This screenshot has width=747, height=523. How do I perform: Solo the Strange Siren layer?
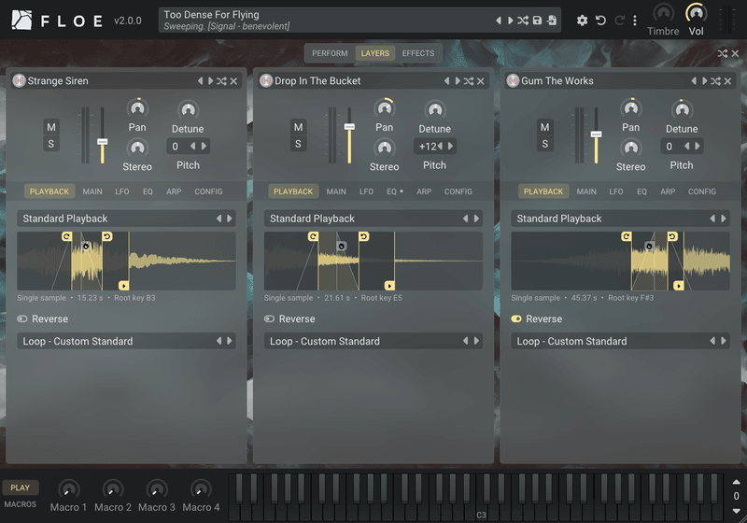click(x=51, y=144)
